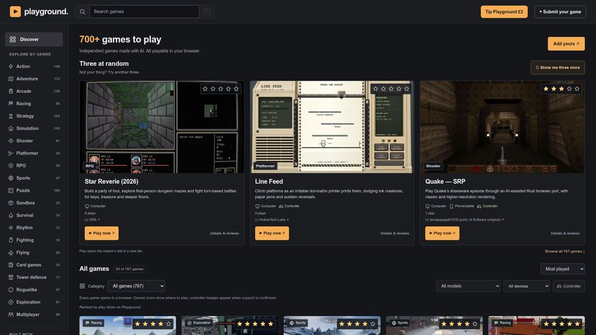
Task: Open Quake — SRP details & reviews
Action: [x=565, y=233]
